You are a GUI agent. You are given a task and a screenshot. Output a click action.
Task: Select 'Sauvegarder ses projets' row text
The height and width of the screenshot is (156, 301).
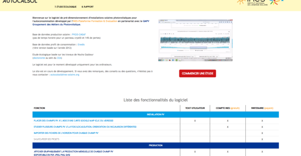click(47, 139)
